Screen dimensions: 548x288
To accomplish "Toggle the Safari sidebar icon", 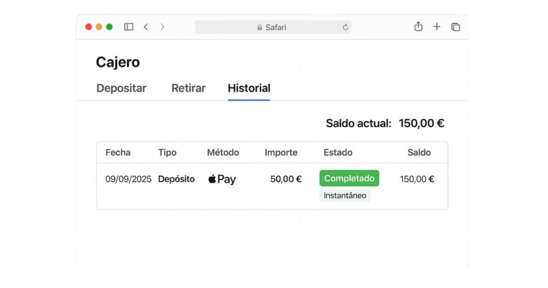I will pos(128,27).
